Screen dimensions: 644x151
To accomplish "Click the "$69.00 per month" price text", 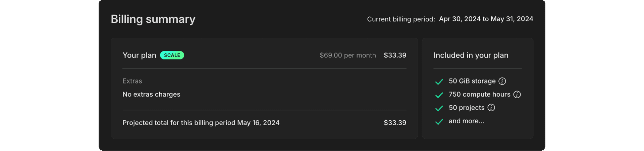I will (347, 55).
